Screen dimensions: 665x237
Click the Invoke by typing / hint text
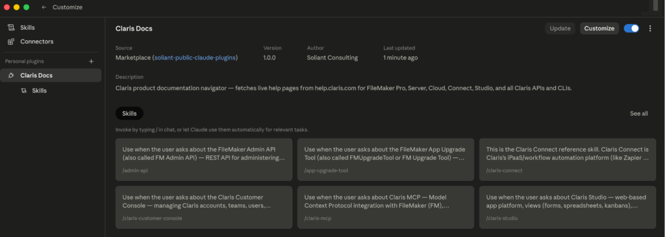click(212, 130)
